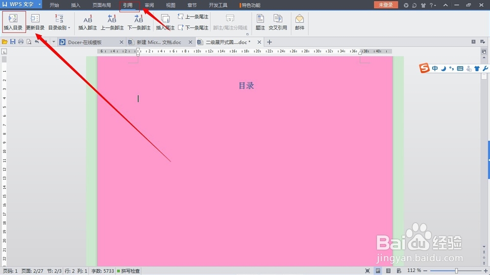Collapse the ribbon with the up chevron
490x275 pixels.
click(445, 5)
